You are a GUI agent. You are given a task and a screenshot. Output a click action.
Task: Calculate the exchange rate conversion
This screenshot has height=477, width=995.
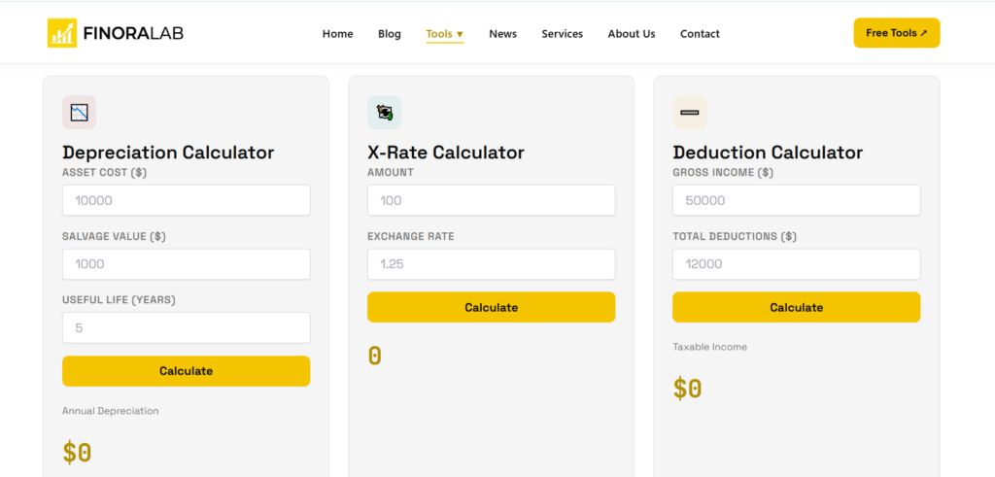coord(491,308)
